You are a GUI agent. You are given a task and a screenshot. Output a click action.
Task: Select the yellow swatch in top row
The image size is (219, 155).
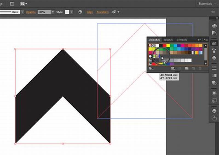[x=168, y=45]
